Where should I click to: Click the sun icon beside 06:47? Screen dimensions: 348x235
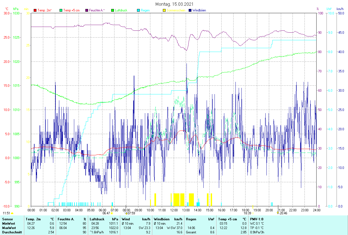click(111, 214)
